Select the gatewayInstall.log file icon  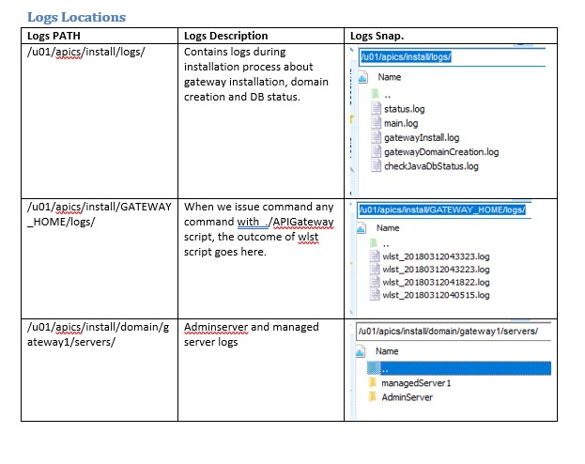tap(377, 137)
